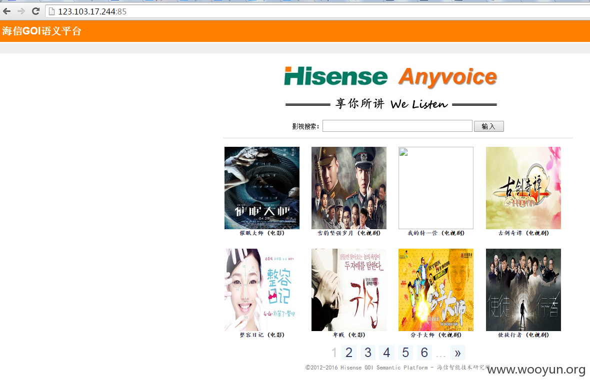This screenshot has height=384, width=590.
Task: Click slogan 享你所讲 We Listen
Action: 391,104
